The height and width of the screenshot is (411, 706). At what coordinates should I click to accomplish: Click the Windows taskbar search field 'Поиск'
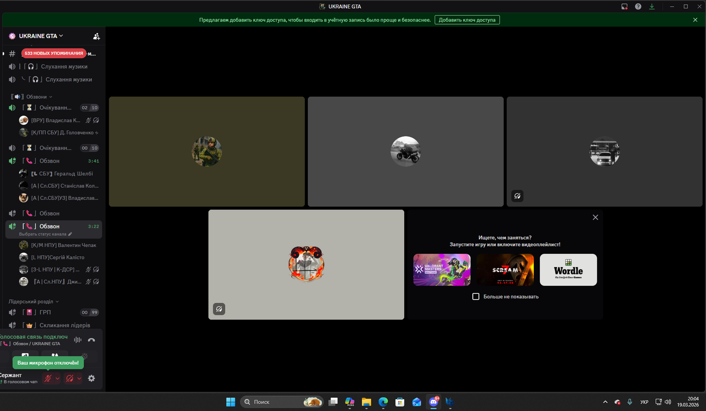tap(282, 402)
